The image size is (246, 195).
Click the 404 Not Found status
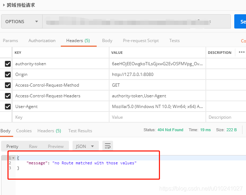point(170,130)
